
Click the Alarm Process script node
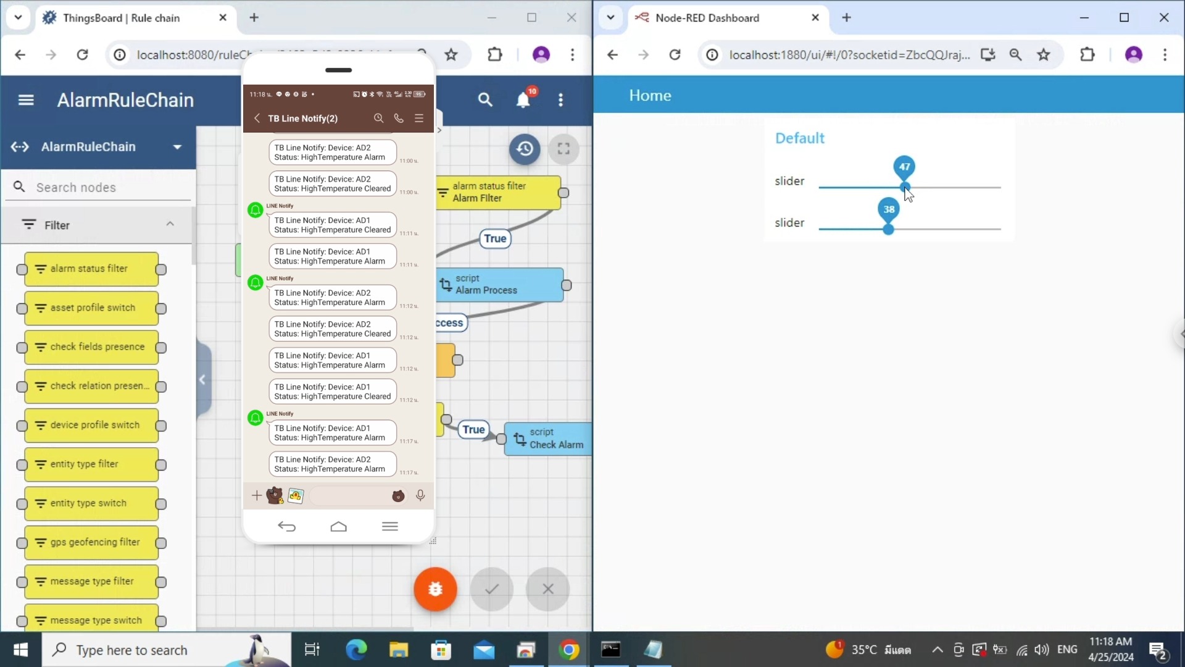[500, 285]
